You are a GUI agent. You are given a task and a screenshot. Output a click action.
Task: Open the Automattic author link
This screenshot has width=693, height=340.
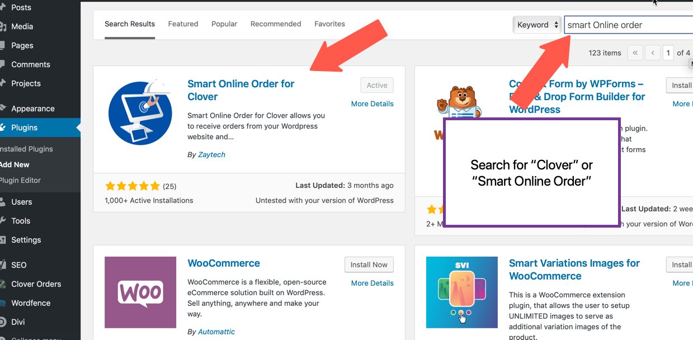216,332
